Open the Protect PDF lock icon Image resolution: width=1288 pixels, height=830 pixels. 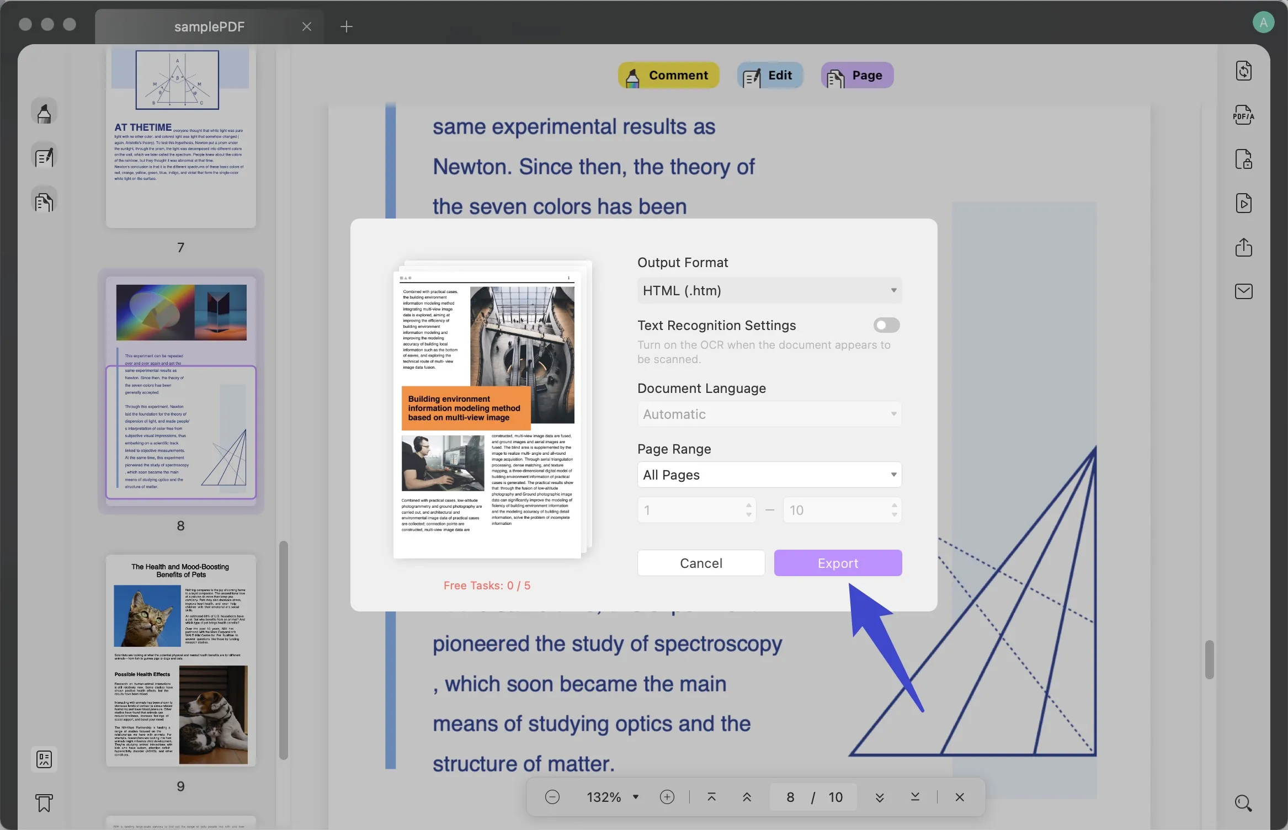point(1243,159)
